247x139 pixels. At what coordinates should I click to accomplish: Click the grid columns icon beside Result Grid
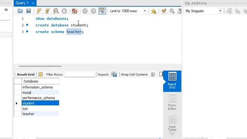coord(41,74)
